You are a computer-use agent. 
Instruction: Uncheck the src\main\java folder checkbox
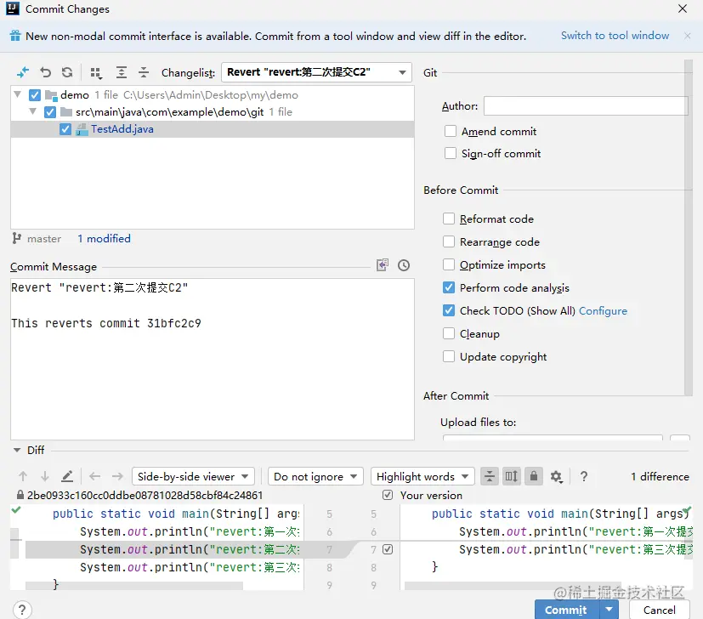click(50, 112)
